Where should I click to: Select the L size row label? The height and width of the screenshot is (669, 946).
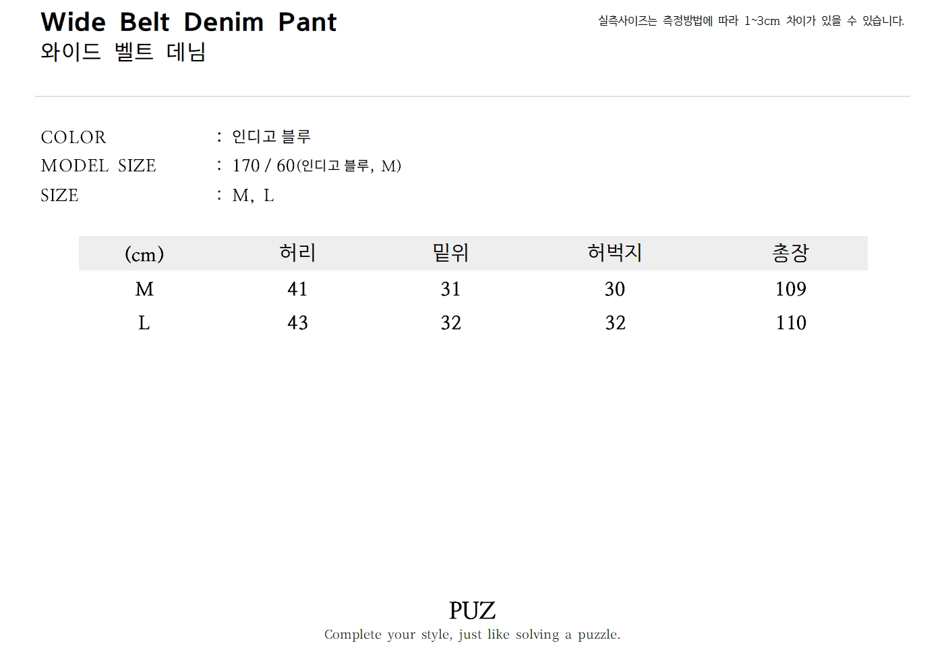point(144,323)
